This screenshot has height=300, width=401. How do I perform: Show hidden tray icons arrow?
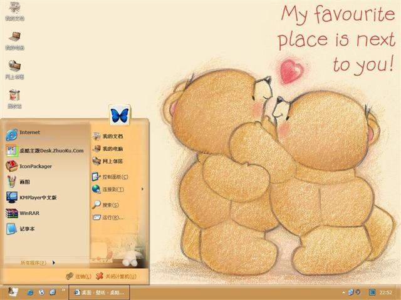click(343, 292)
